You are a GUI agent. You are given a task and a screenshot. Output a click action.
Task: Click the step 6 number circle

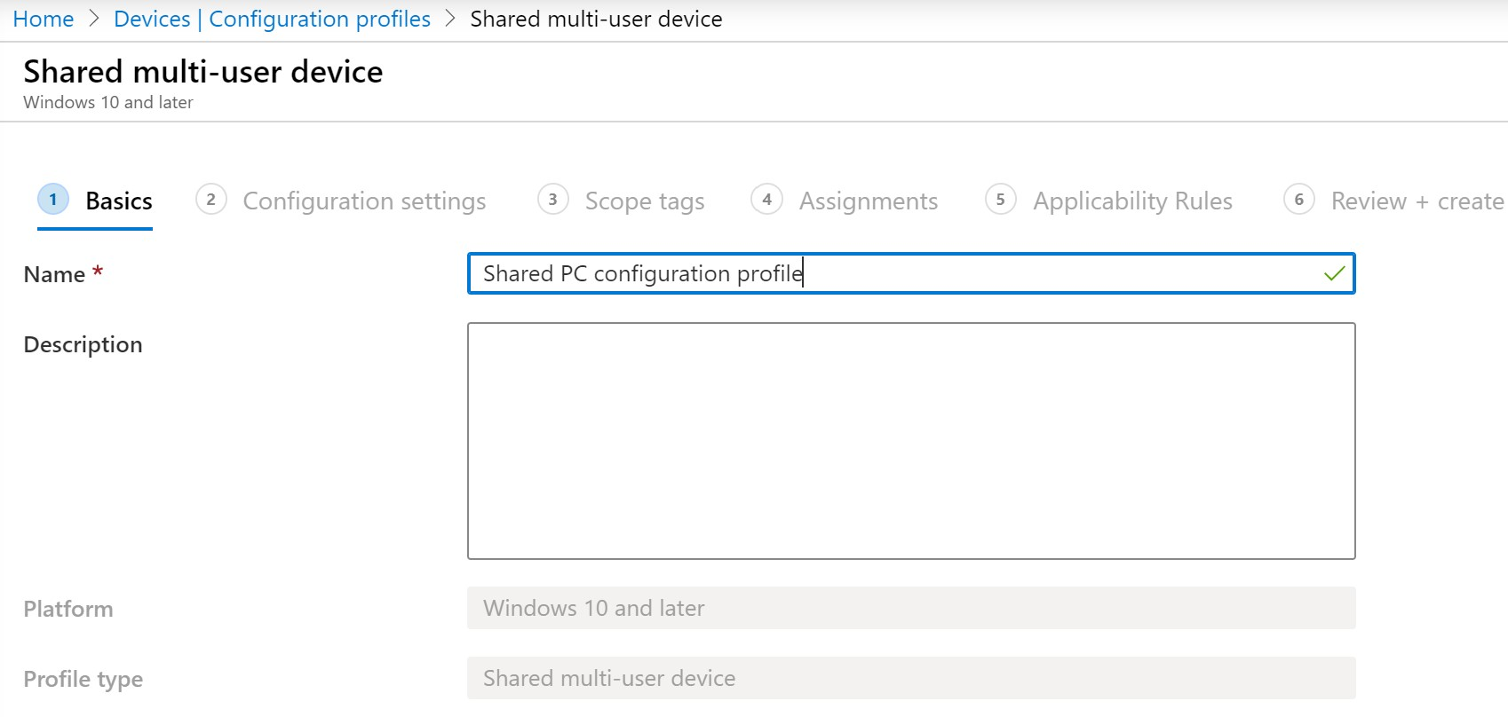point(1298,200)
